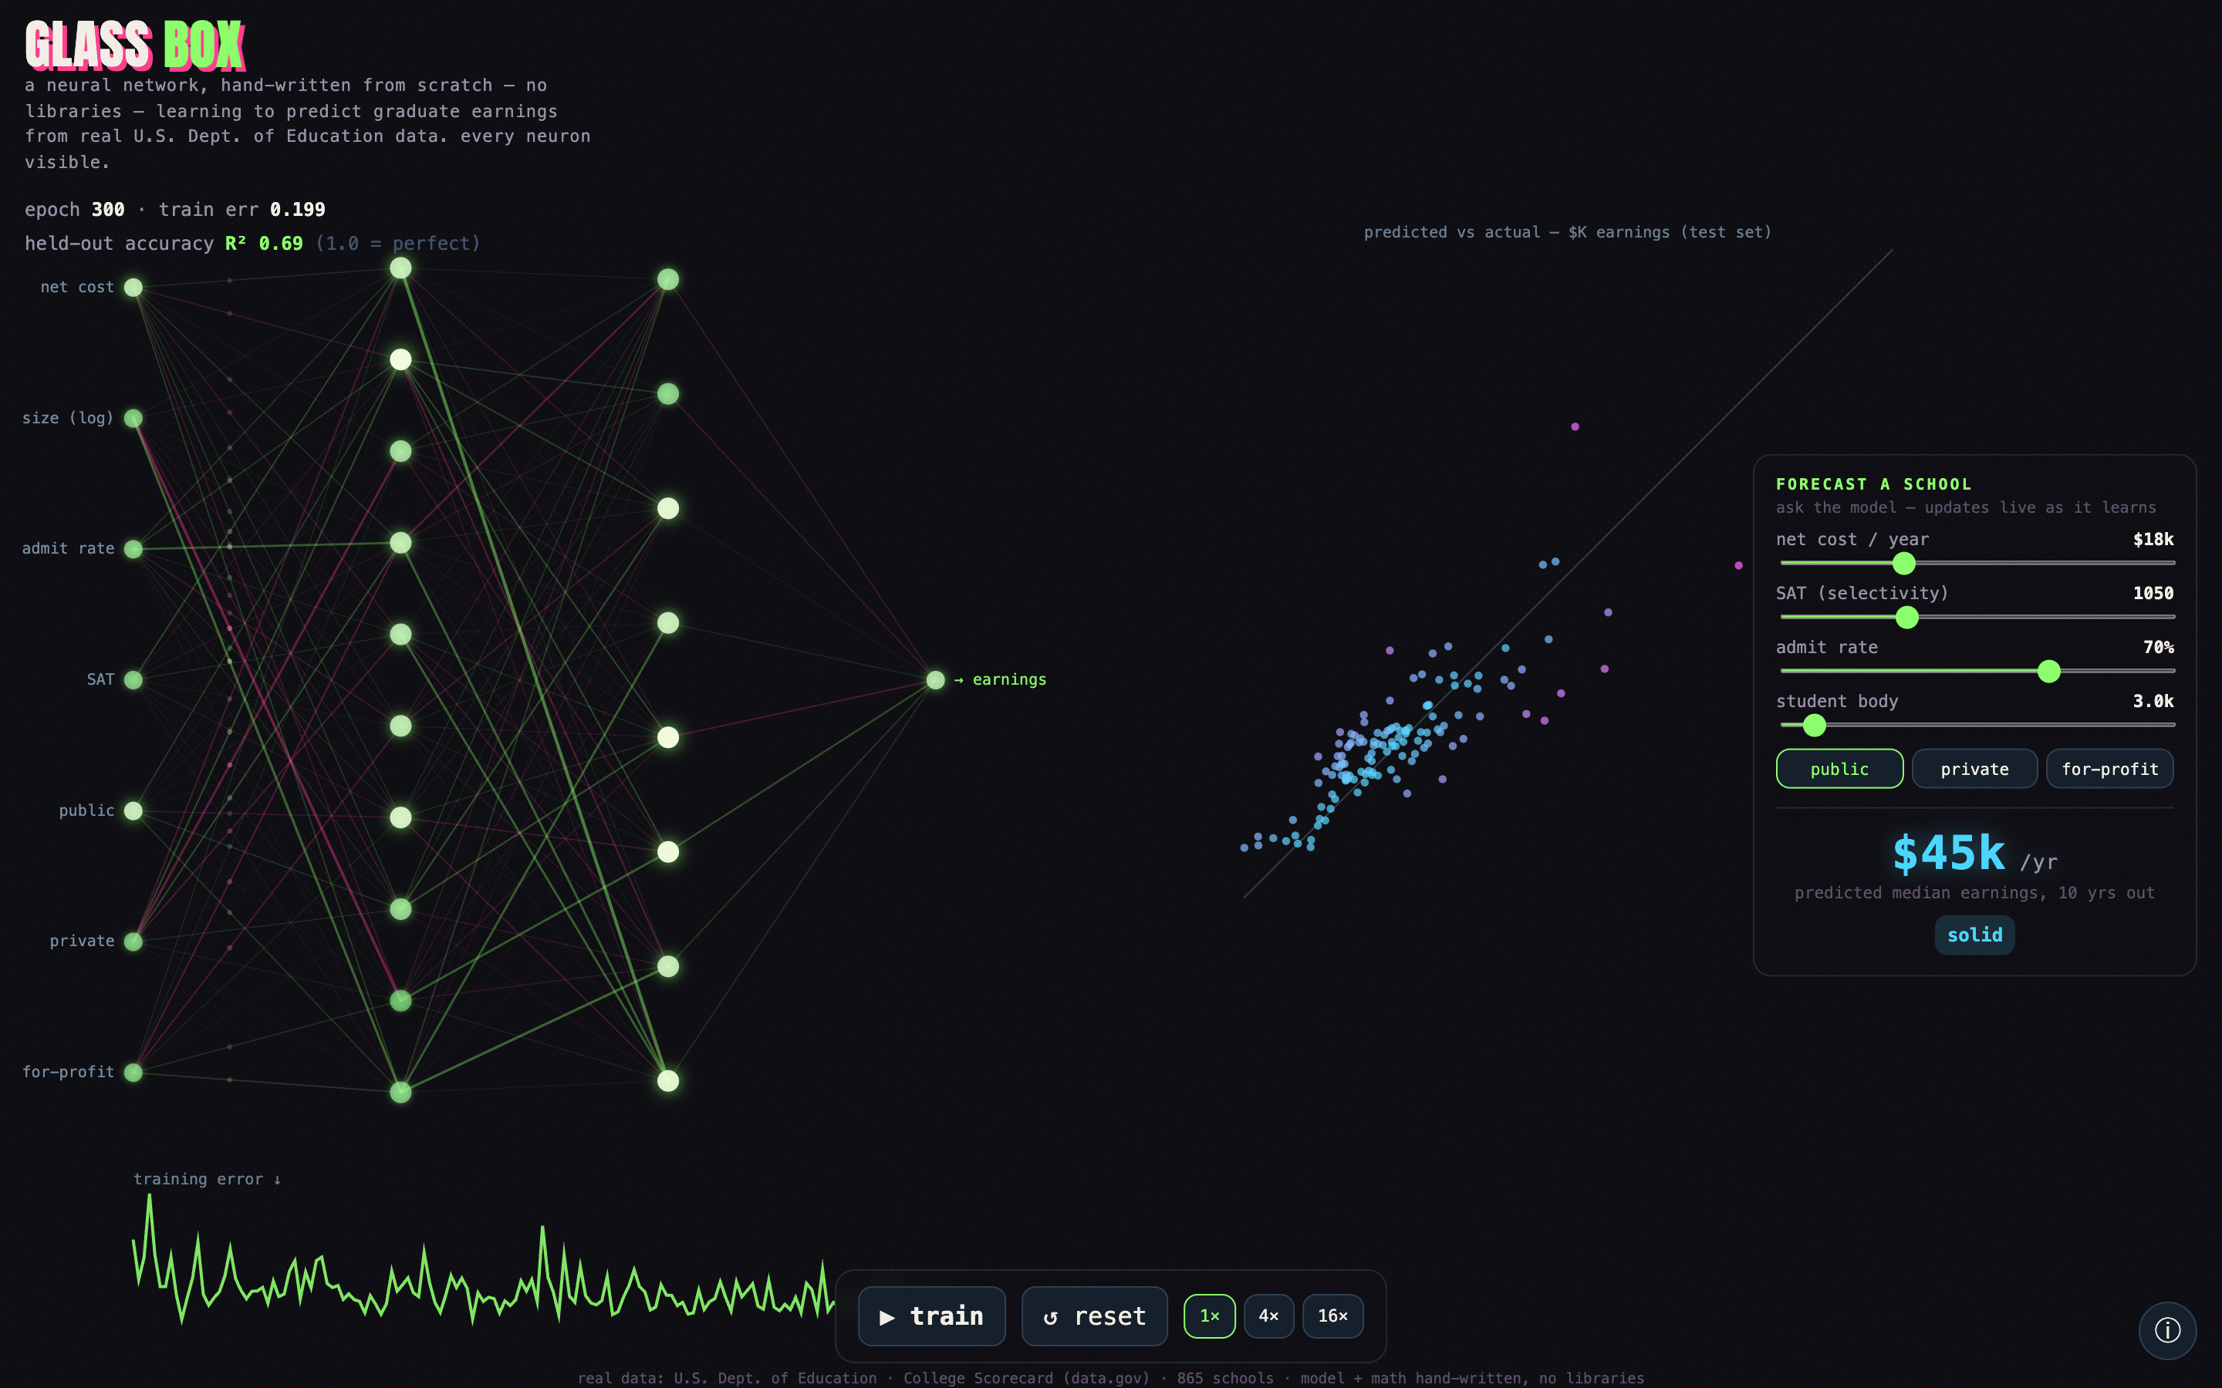Click the earnings output neuron
The image size is (2222, 1388).
936,680
